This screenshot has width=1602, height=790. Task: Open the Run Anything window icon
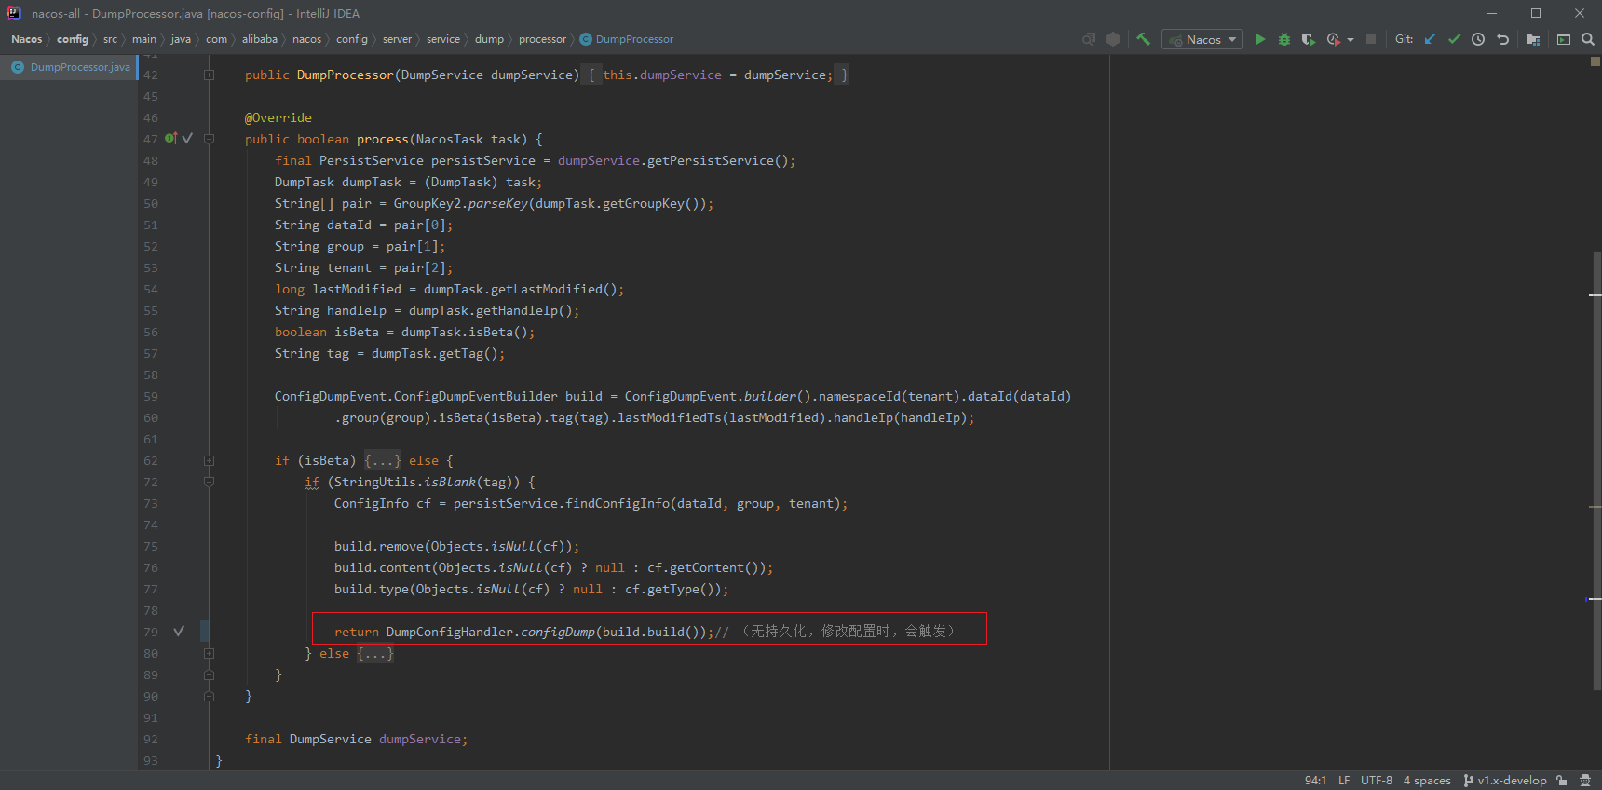point(1564,39)
